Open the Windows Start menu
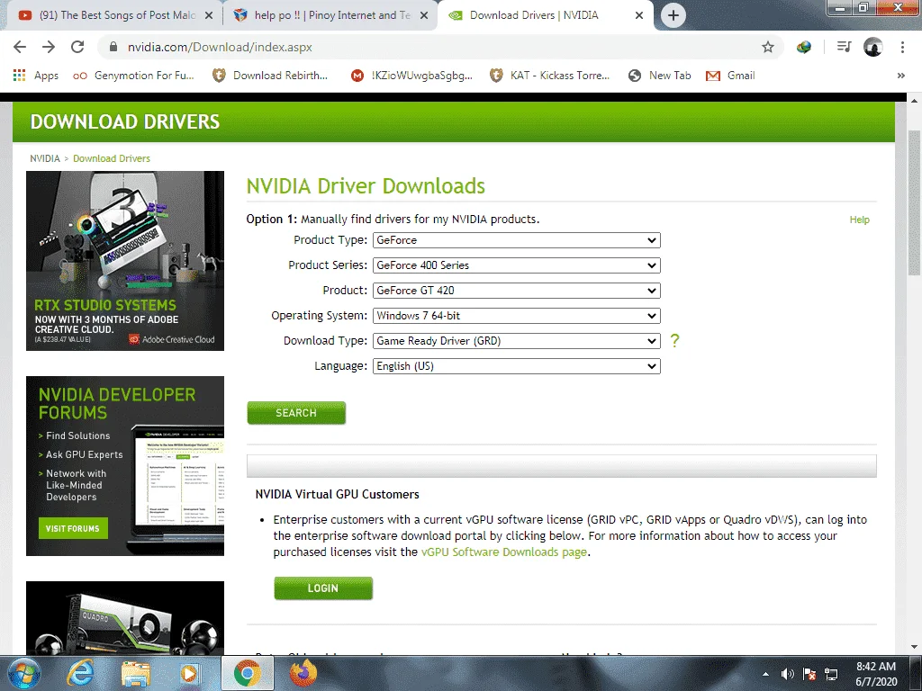Image resolution: width=922 pixels, height=691 pixels. click(23, 673)
